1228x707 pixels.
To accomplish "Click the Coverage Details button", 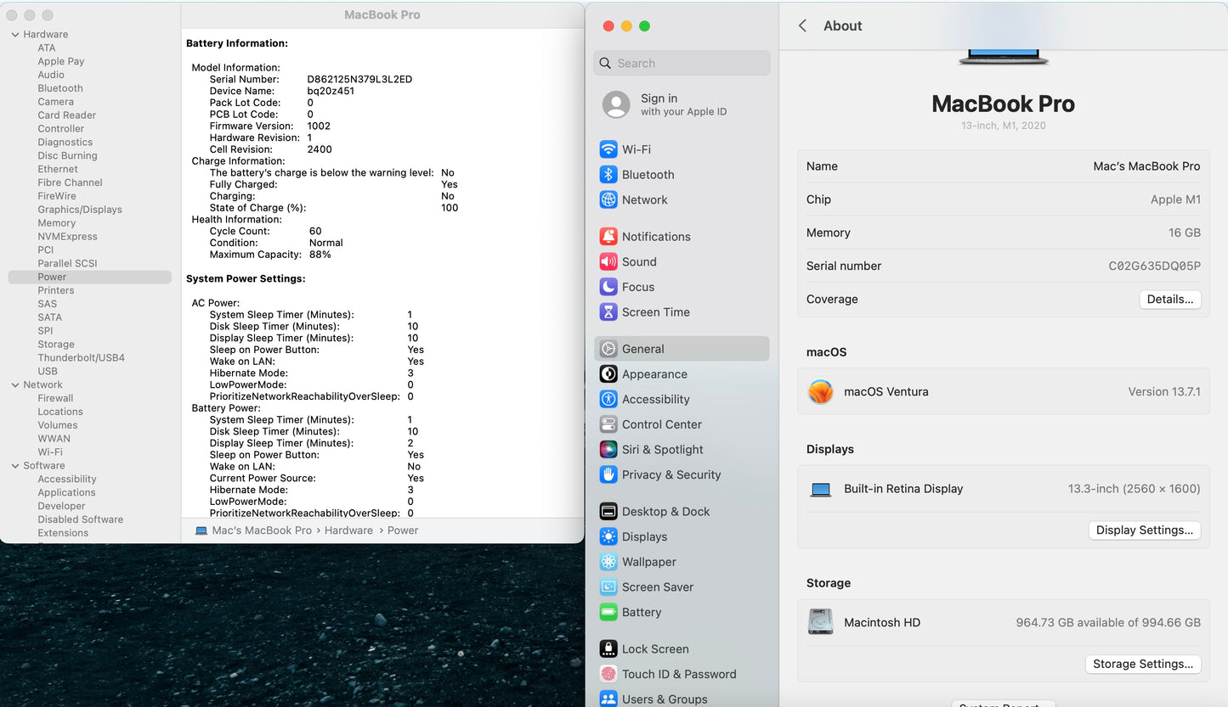I will point(1169,300).
